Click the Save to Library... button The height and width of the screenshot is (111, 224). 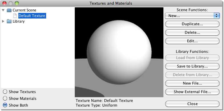(x=192, y=66)
